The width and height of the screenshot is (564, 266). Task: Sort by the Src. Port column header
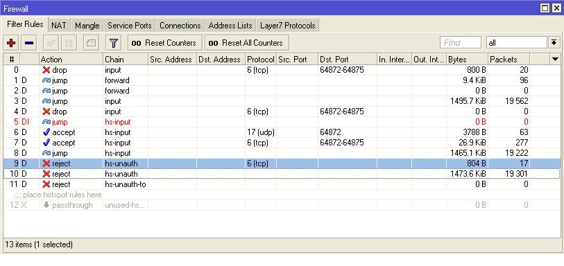point(297,60)
